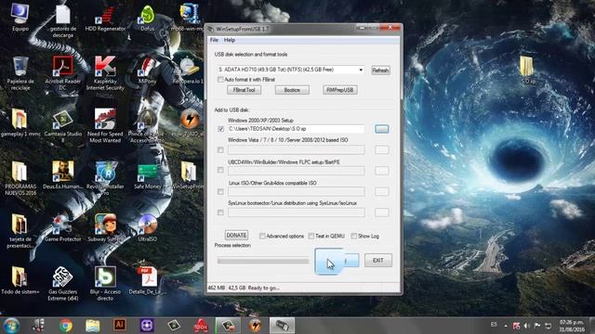Open Safe Money shortcut
595x334 pixels.
coord(147,176)
